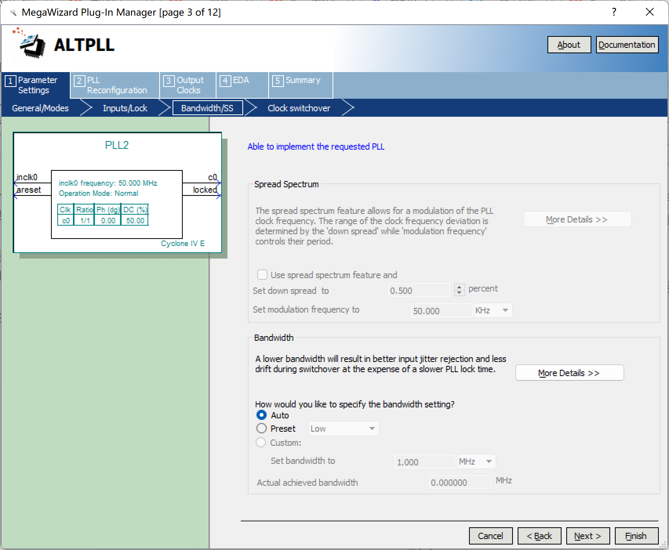This screenshot has width=669, height=550.
Task: Click the Back button
Action: 539,536
